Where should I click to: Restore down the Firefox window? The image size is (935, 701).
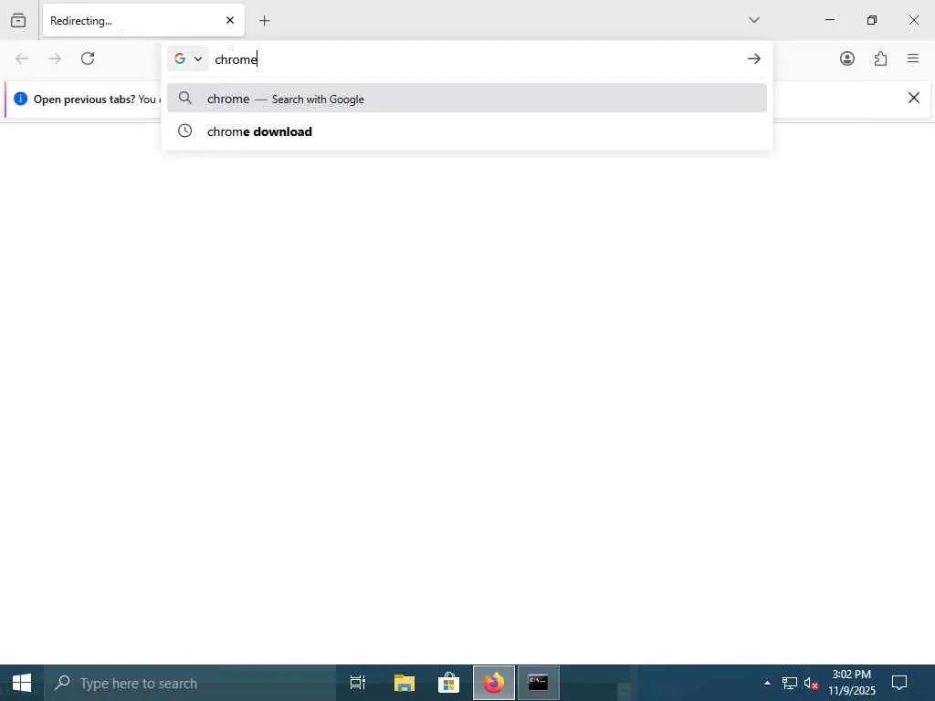click(x=872, y=20)
